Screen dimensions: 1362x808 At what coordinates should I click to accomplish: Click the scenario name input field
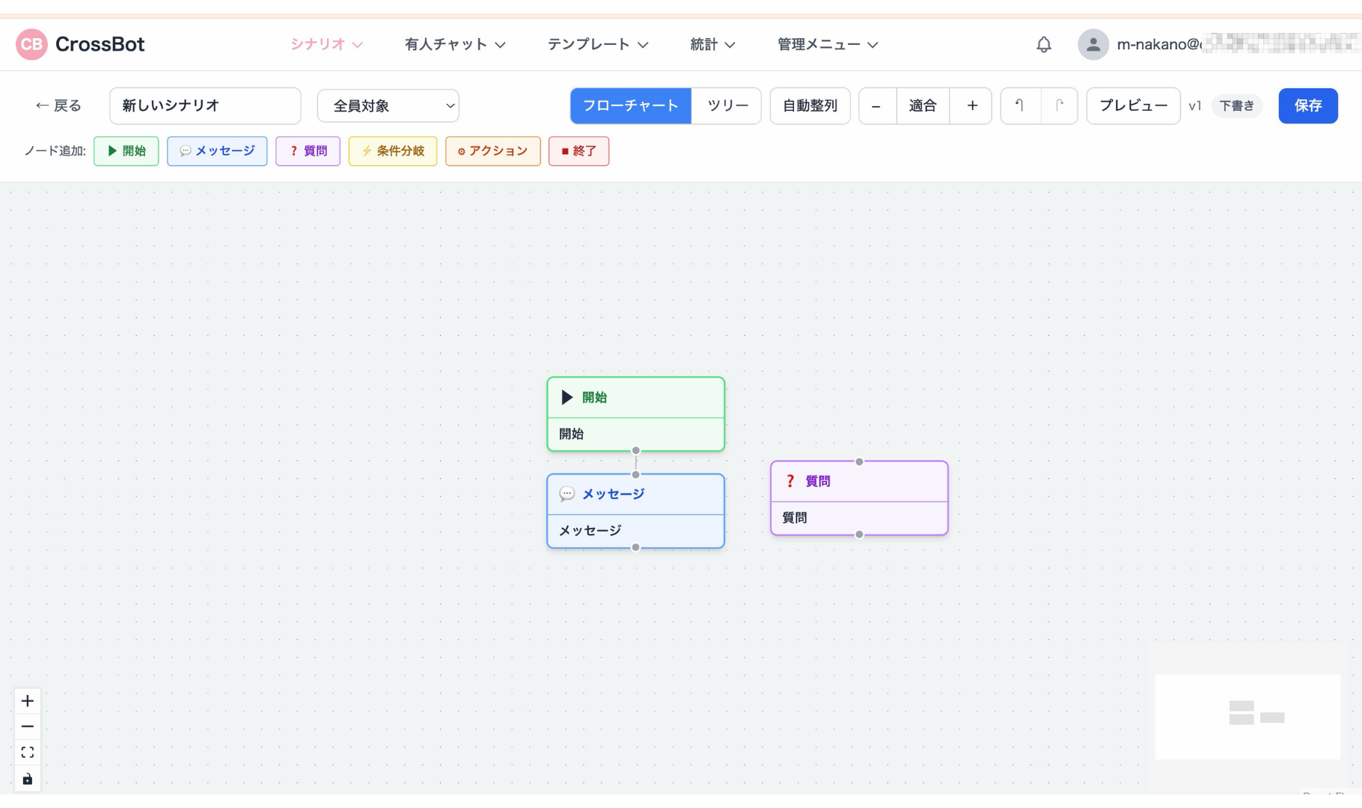tap(205, 105)
